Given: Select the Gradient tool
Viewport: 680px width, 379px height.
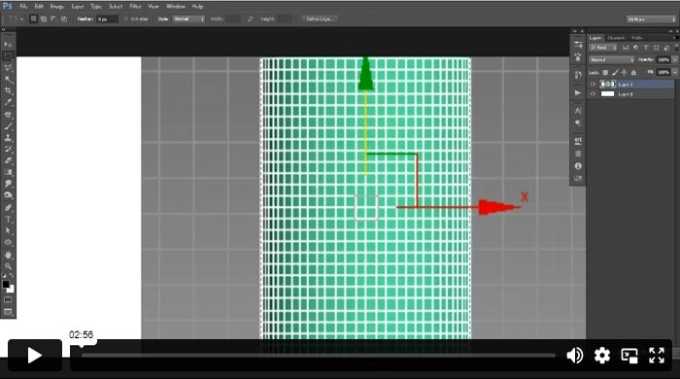Looking at the screenshot, I should tap(8, 173).
